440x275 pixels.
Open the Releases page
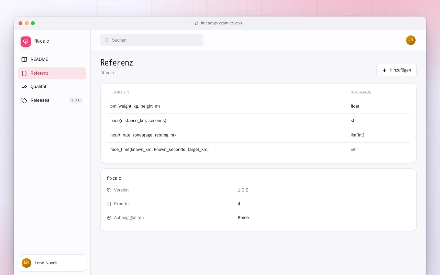click(52, 100)
